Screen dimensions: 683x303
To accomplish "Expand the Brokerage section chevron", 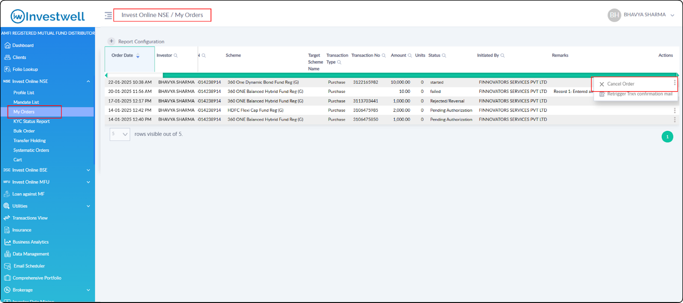I will pyautogui.click(x=88, y=290).
